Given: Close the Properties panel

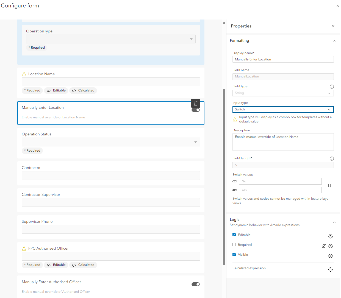Looking at the screenshot, I should point(333,26).
